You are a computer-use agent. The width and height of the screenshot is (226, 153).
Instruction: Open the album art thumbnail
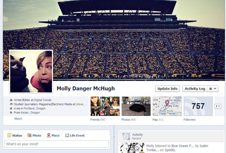(132, 148)
